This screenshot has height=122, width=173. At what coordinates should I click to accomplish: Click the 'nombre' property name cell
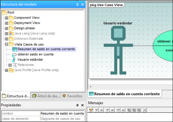click(x=21, y=113)
